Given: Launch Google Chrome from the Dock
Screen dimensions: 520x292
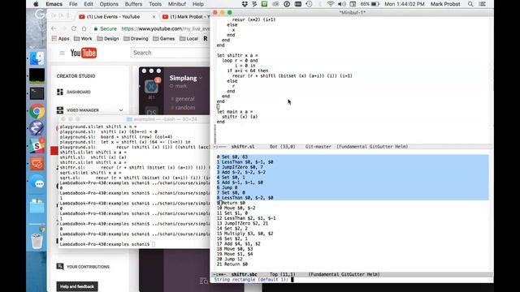Looking at the screenshot, I should (x=37, y=111).
